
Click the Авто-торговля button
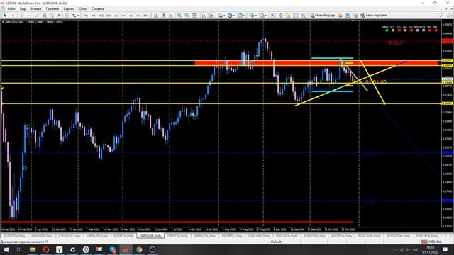coord(374,16)
